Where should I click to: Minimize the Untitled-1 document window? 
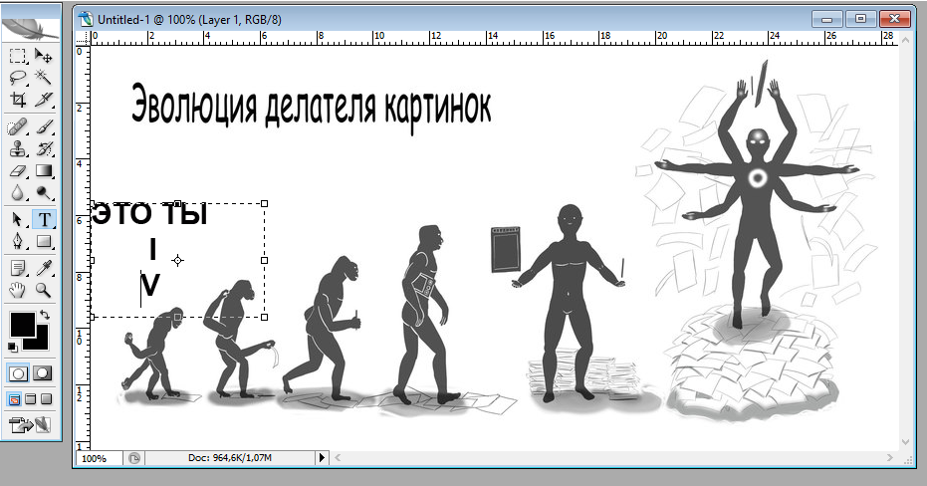point(826,19)
